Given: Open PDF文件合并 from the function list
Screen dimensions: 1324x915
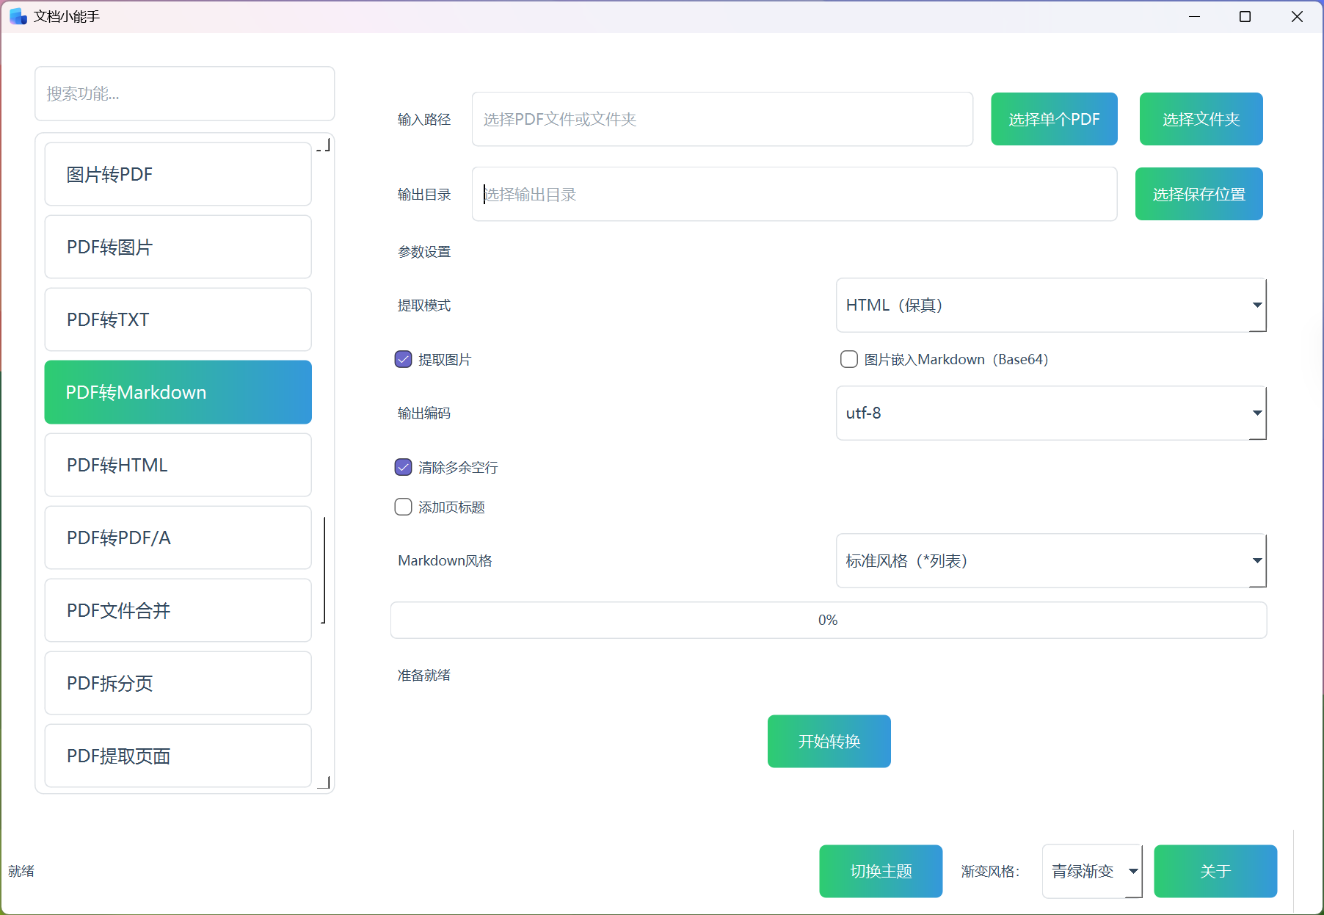Looking at the screenshot, I should [178, 610].
